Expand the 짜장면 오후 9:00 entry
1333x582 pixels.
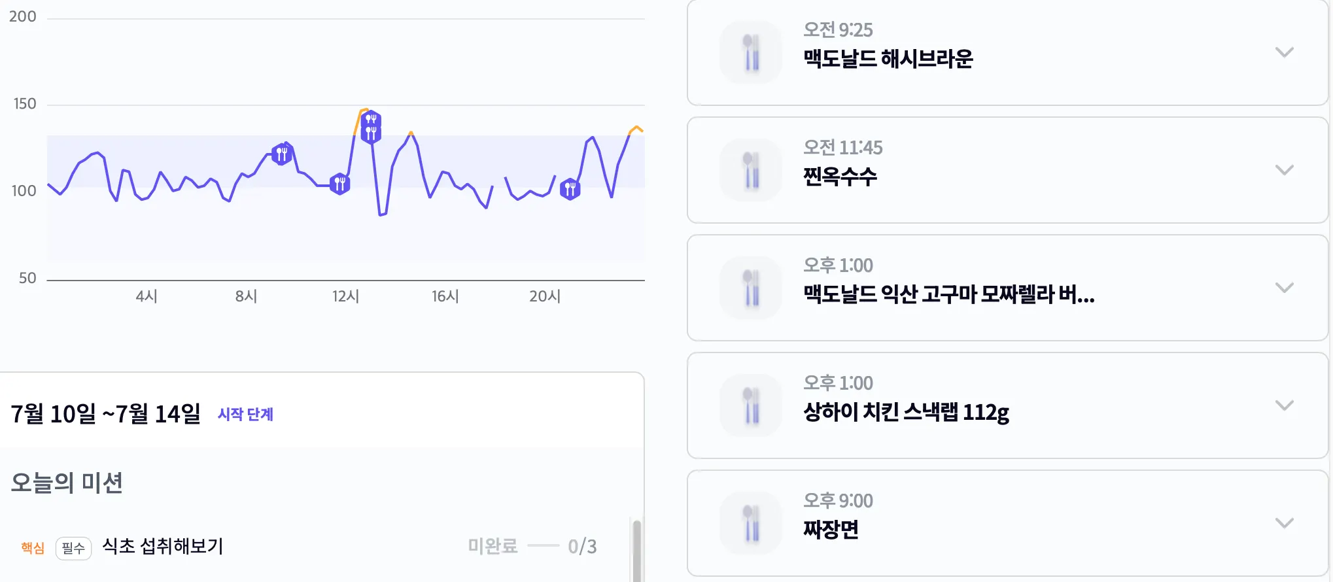[x=1285, y=523]
